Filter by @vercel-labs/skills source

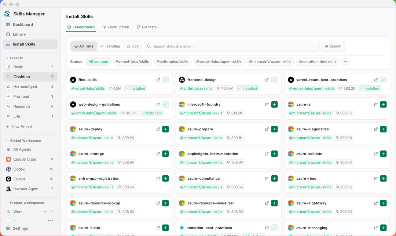pyautogui.click(x=132, y=61)
